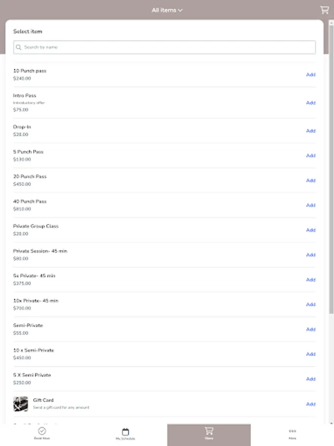Tap the calendar icon above My Schedule label

point(125,431)
